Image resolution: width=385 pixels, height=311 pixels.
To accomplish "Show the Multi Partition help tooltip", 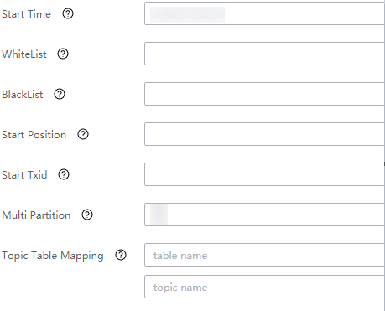I will point(87,215).
